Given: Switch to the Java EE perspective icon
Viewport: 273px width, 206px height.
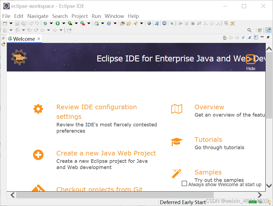Looking at the screenshot, I should click(268, 30).
